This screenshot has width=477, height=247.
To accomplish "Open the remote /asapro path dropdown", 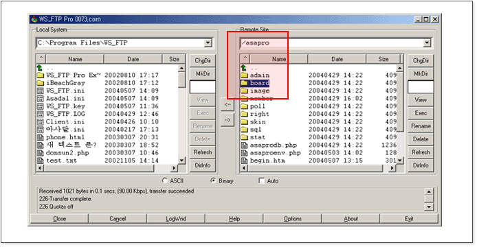I will (427, 43).
